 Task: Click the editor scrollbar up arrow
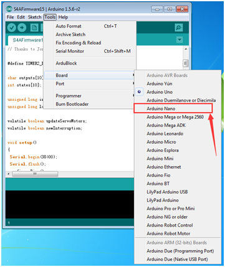[x=186, y=49]
